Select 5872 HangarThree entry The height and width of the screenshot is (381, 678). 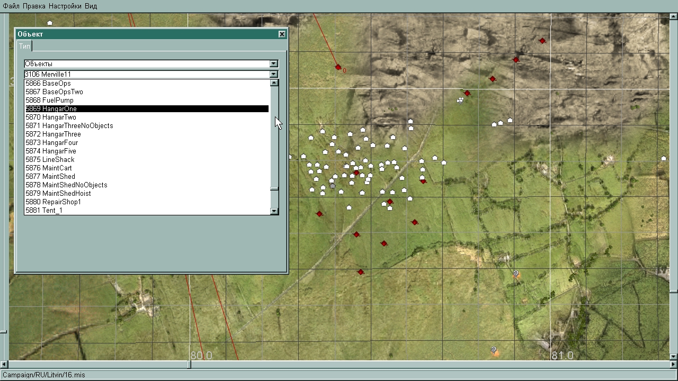[147, 134]
